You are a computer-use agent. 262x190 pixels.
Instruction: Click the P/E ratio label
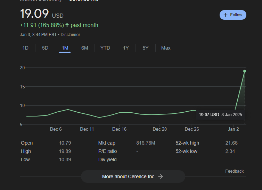tap(108, 151)
